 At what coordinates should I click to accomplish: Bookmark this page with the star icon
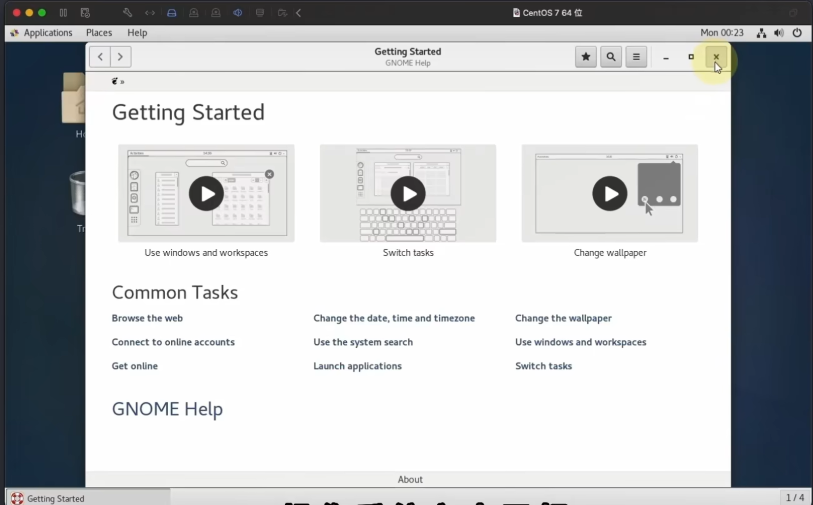click(586, 57)
